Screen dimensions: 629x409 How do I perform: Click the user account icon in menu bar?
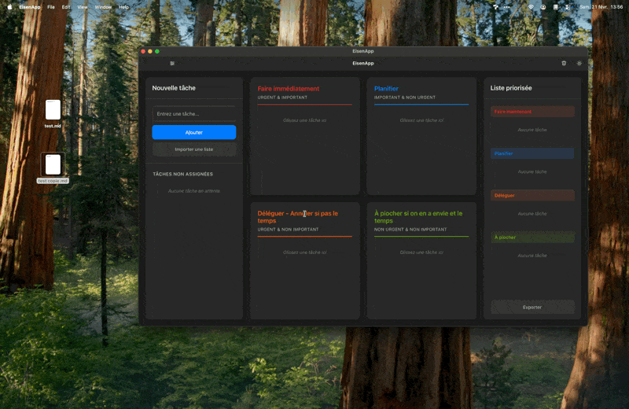(543, 7)
